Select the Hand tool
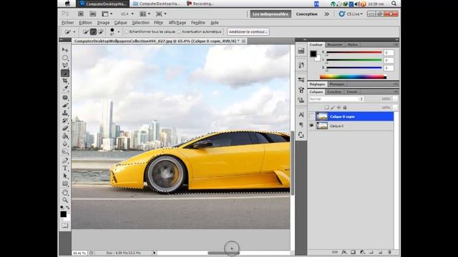Screen dimensions: 458x257 [65, 193]
